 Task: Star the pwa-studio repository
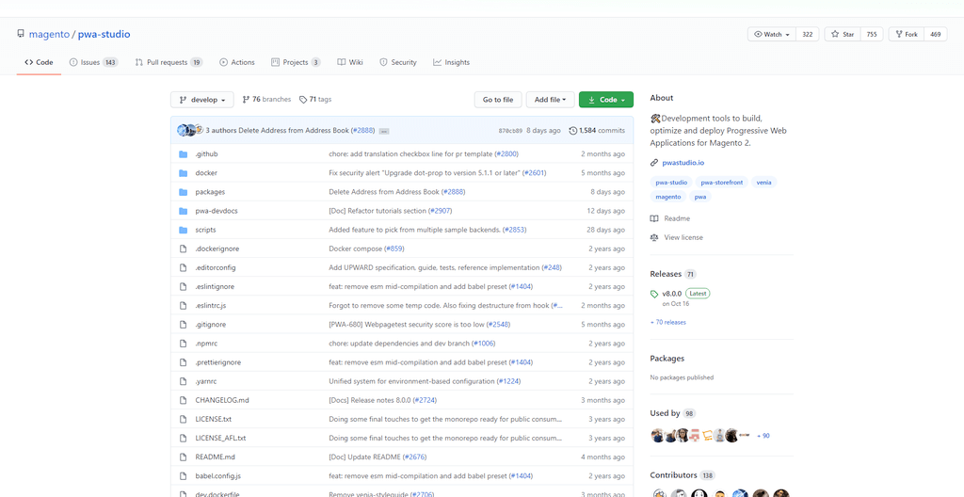pos(843,35)
